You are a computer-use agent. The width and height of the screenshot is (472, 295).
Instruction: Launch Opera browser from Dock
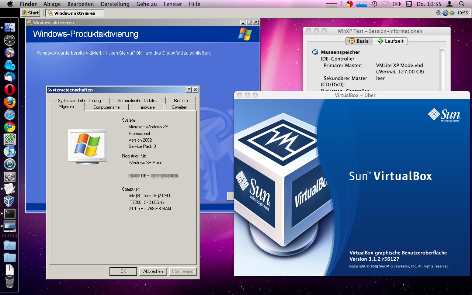[10, 90]
